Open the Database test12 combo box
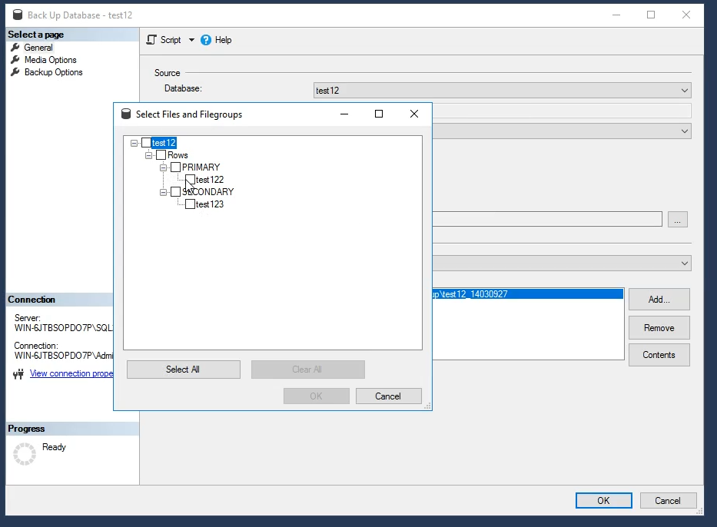Viewport: 717px width, 527px height. click(502, 91)
